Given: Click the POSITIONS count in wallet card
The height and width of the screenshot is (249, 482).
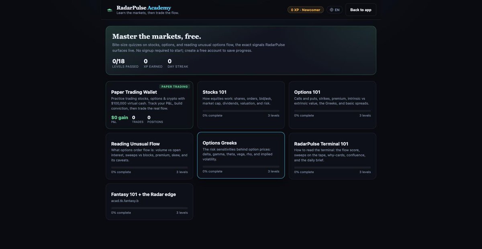Looking at the screenshot, I should [155, 119].
